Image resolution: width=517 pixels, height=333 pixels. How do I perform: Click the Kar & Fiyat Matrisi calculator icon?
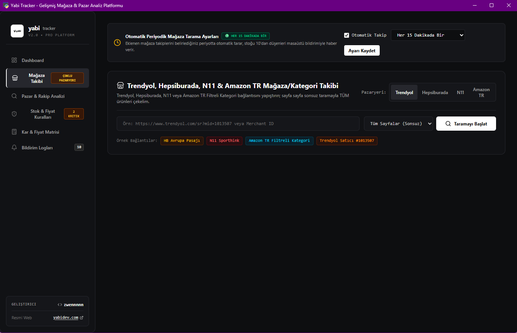point(14,132)
